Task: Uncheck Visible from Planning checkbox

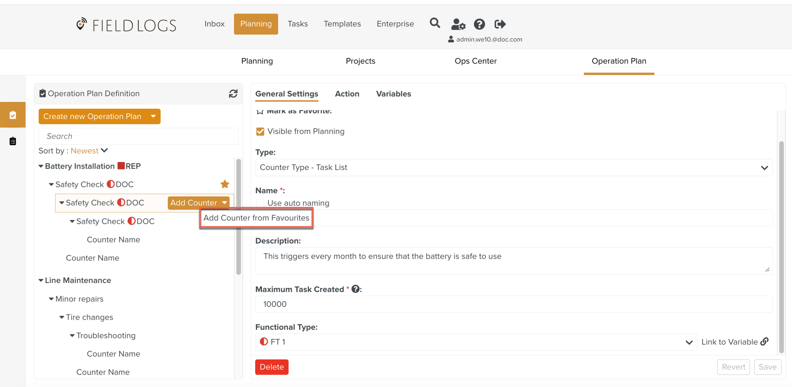Action: coord(260,132)
